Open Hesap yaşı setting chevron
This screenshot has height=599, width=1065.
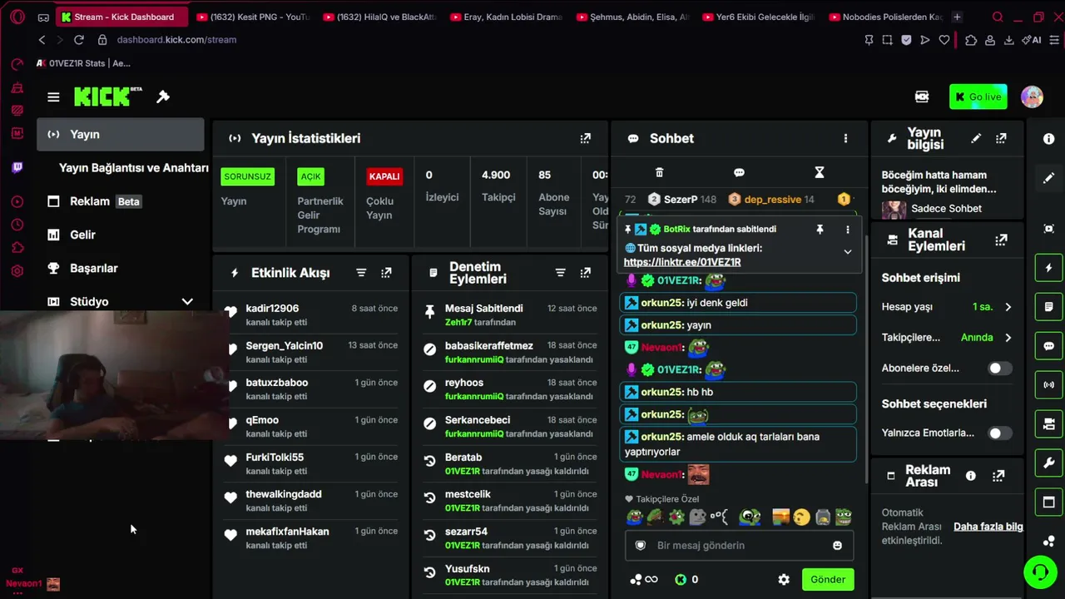(x=1008, y=307)
